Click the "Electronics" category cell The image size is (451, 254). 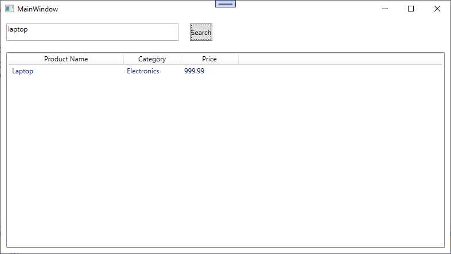coord(143,71)
